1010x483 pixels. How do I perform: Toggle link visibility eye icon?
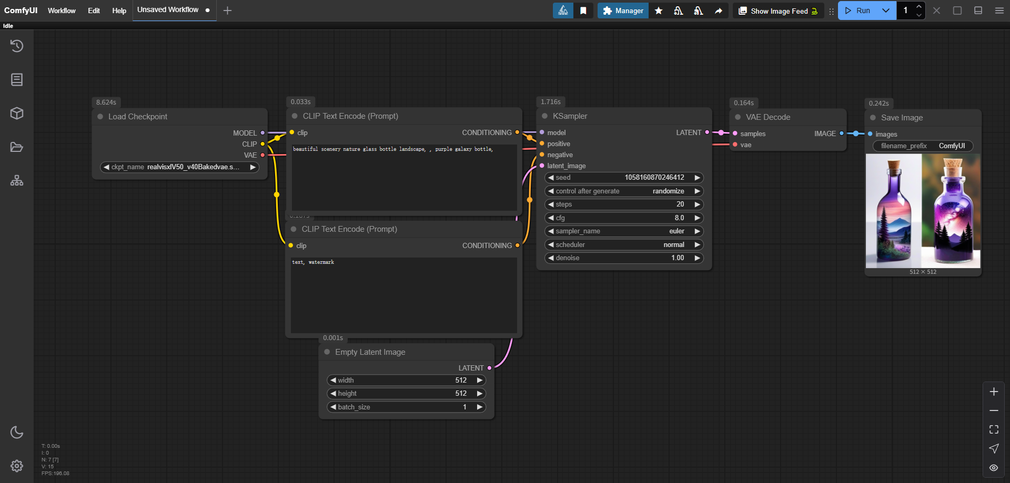[994, 467]
